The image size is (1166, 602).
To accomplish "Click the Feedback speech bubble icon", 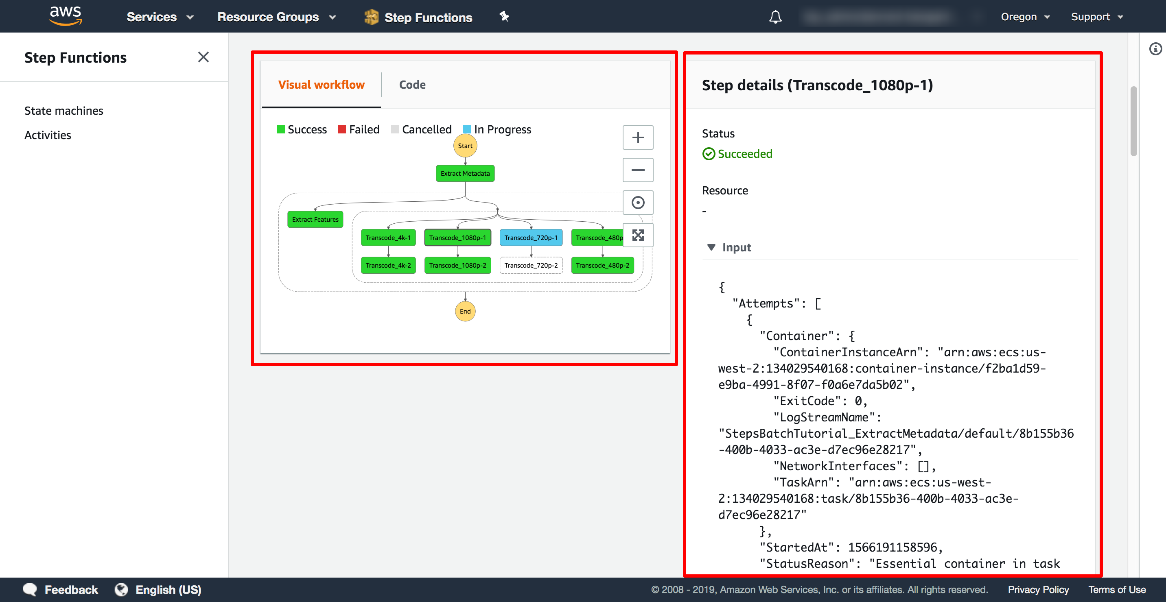I will click(30, 590).
